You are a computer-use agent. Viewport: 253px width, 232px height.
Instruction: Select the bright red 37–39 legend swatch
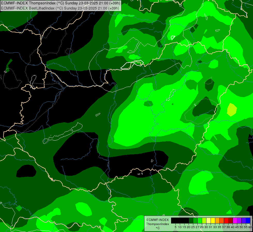pos(226,221)
